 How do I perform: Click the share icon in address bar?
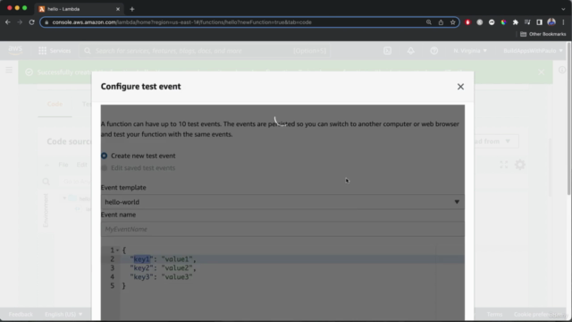pos(441,22)
